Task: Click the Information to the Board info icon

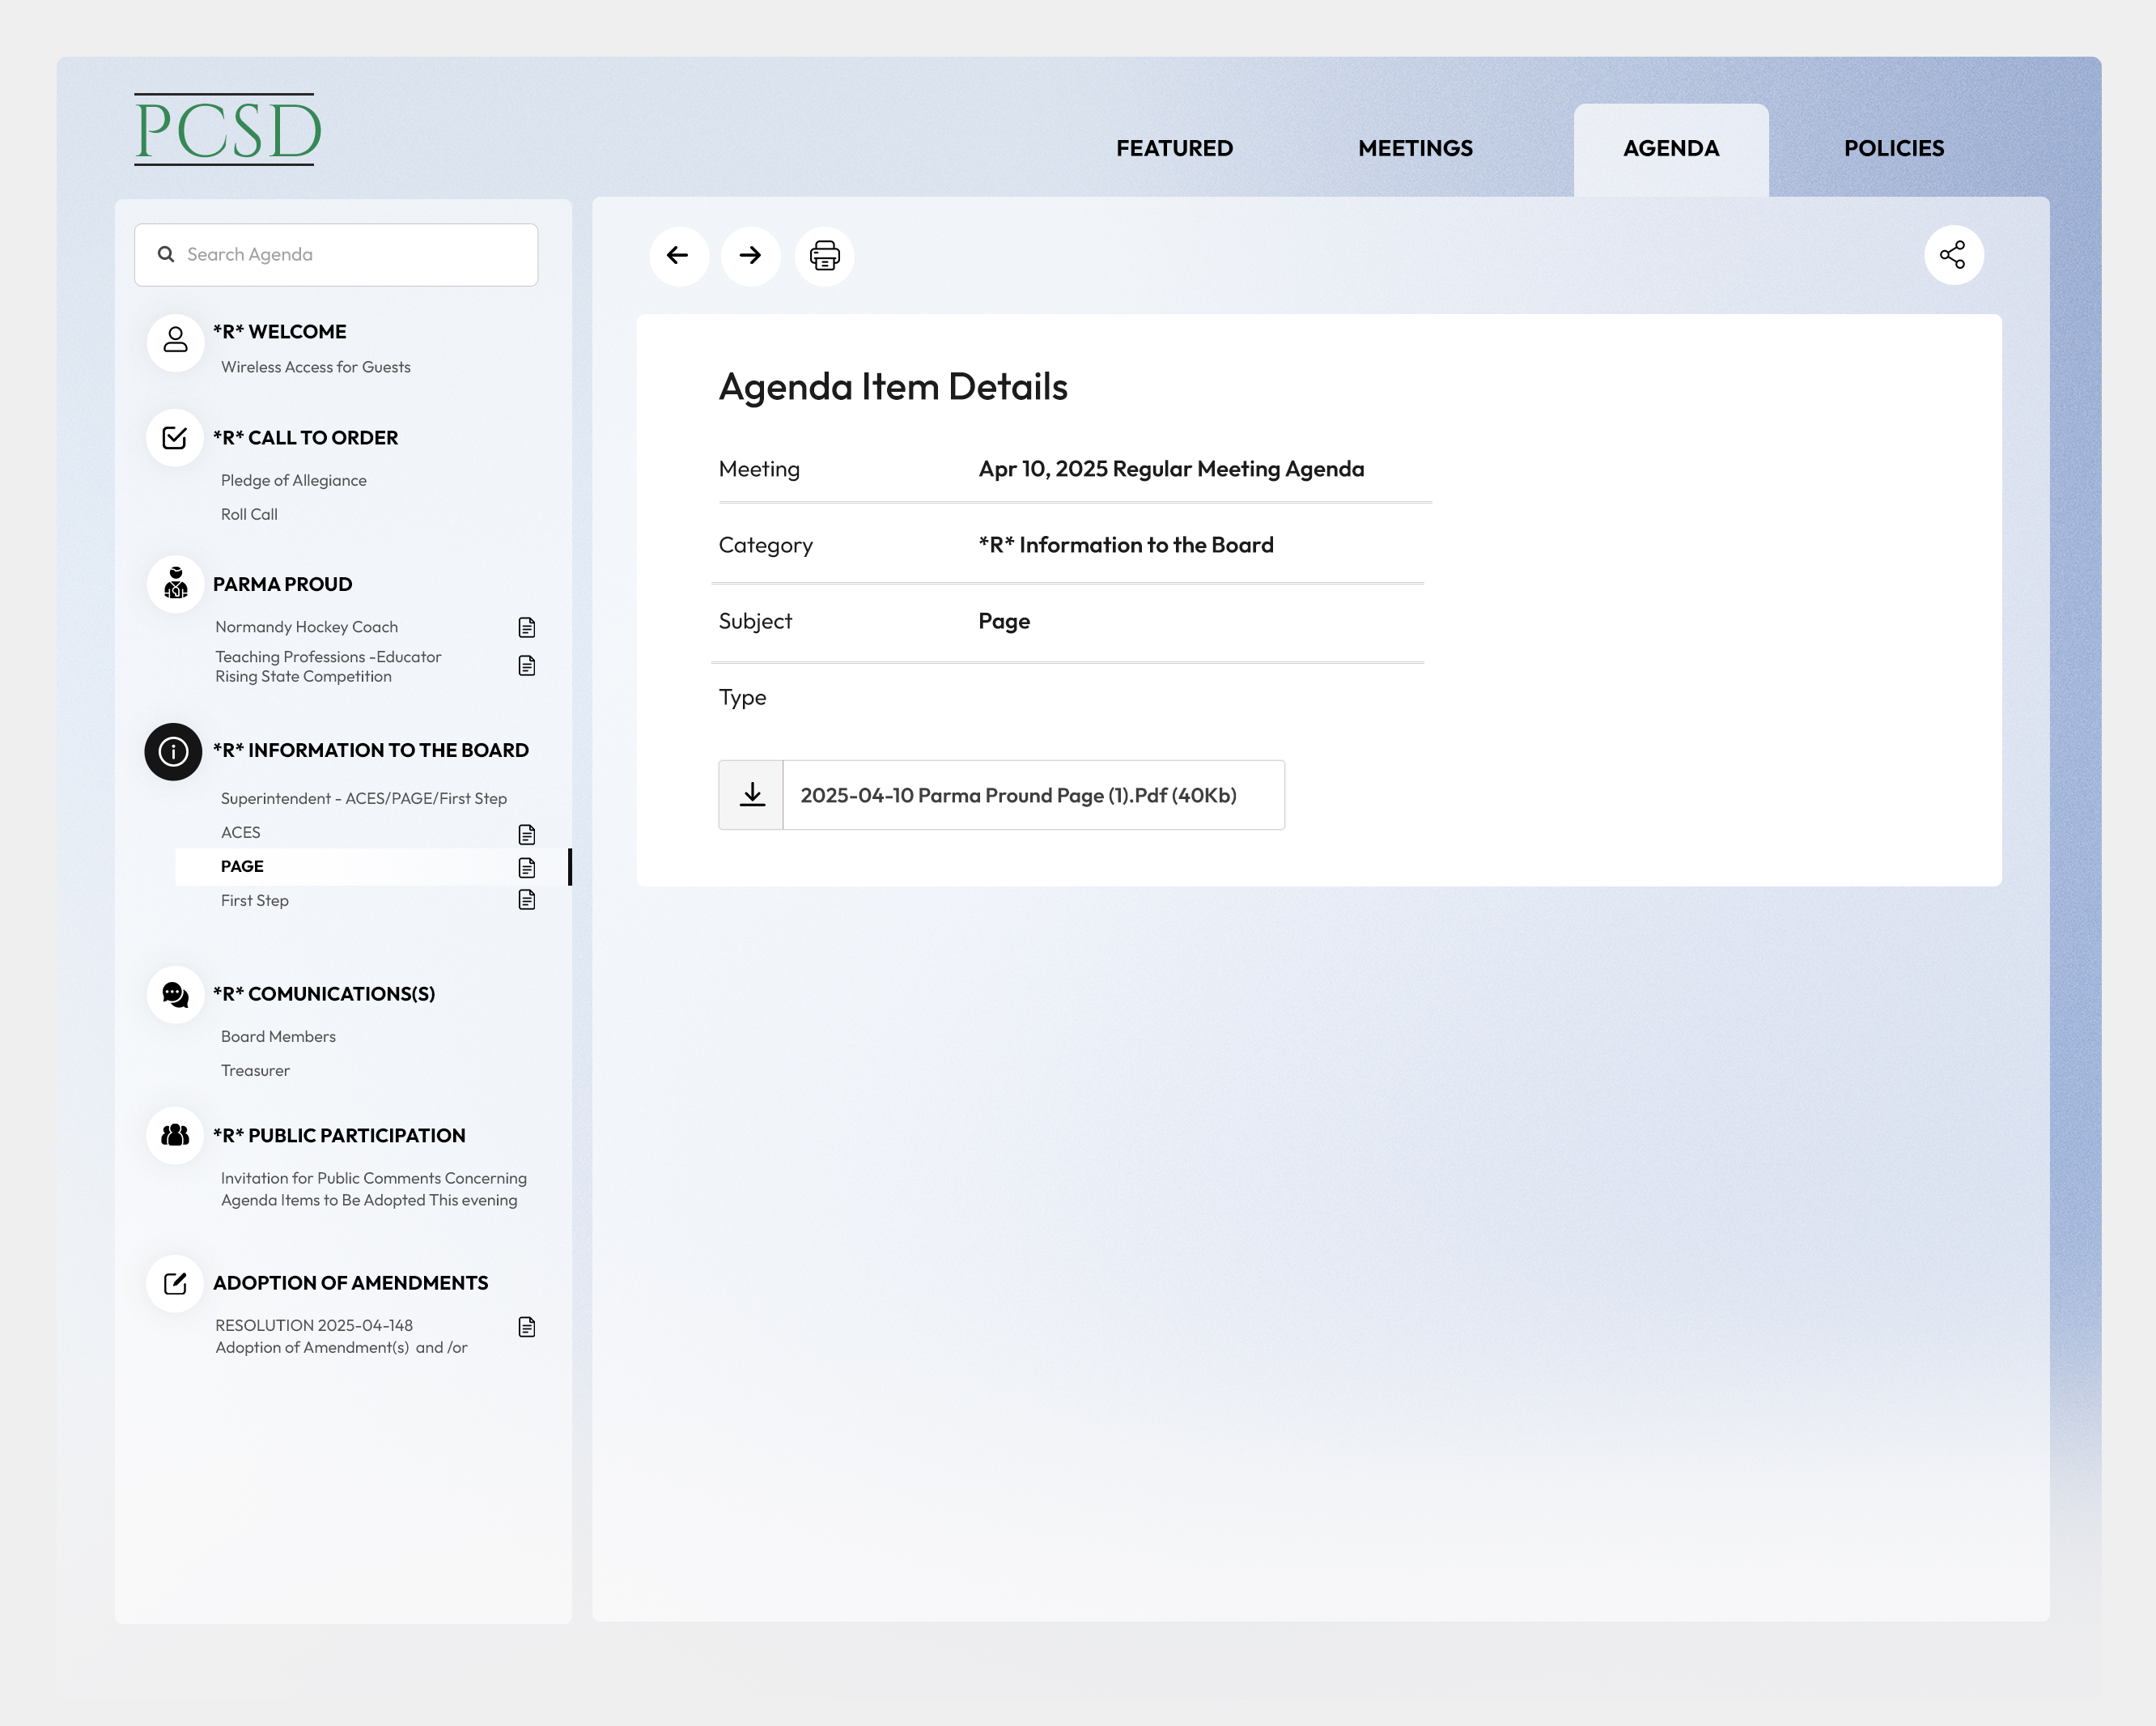Action: click(174, 751)
